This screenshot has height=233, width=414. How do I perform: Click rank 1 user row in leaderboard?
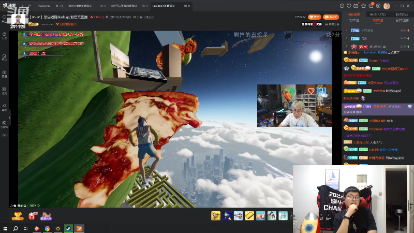tap(378, 31)
